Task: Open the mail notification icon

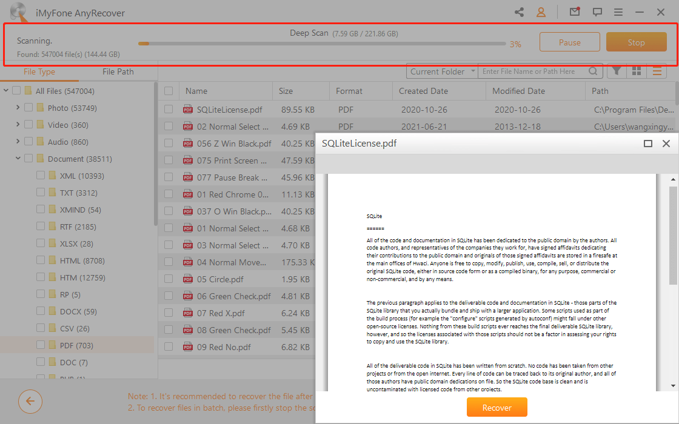Action: click(575, 12)
